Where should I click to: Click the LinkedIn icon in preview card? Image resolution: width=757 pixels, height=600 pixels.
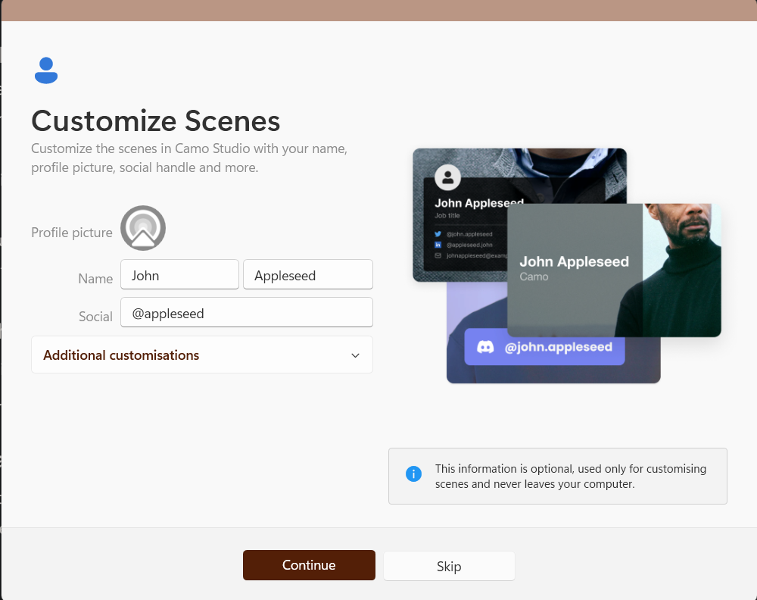point(438,245)
